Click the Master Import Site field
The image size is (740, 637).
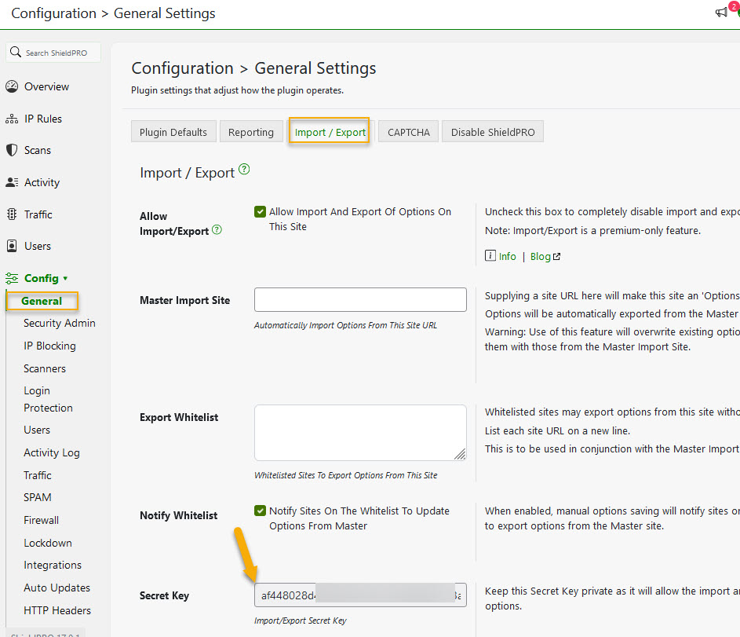[360, 299]
